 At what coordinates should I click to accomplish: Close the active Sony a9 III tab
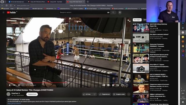click(x=84, y=2)
